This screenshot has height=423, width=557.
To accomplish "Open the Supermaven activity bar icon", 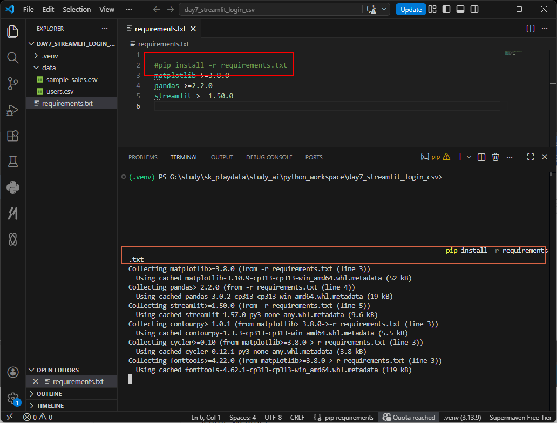I will (13, 213).
